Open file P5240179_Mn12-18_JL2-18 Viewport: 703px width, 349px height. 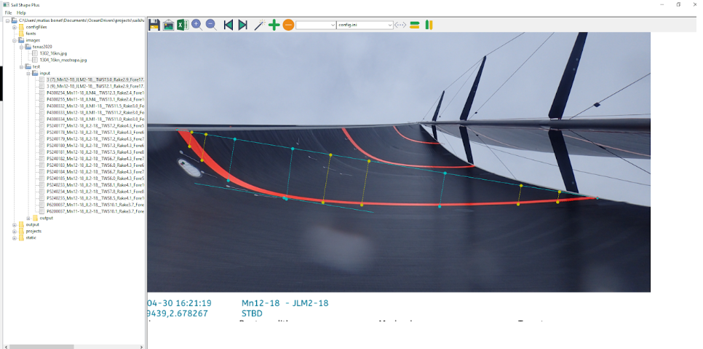point(95,139)
